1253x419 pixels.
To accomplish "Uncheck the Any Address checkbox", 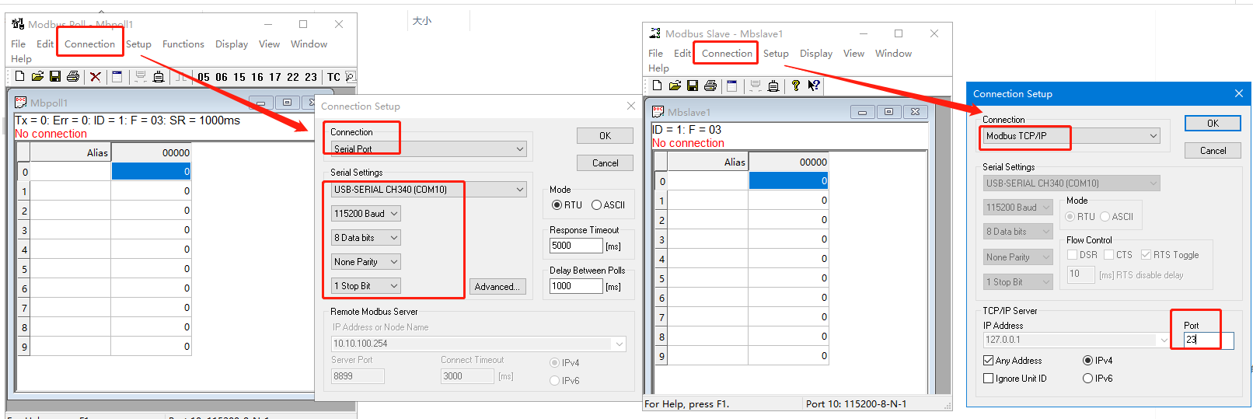I will point(989,361).
